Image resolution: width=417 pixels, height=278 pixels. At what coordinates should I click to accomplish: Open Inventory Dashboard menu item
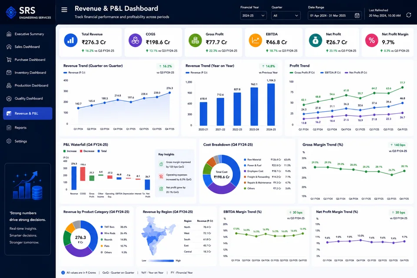[28, 73]
